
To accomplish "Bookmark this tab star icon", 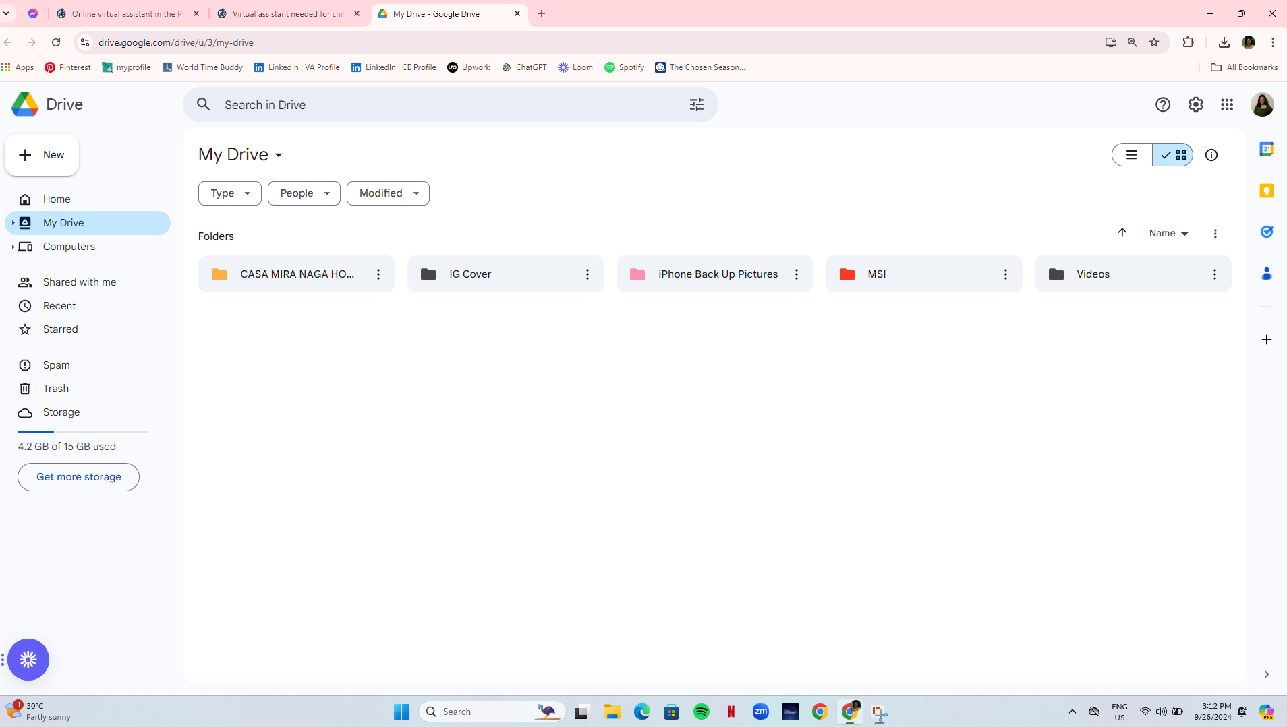I will coord(1154,42).
